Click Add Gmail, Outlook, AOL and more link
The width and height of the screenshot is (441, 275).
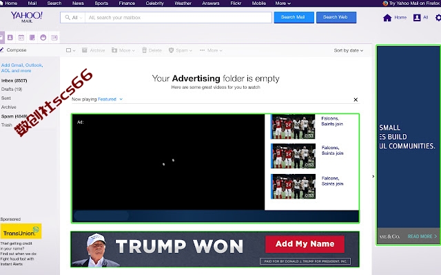point(22,67)
